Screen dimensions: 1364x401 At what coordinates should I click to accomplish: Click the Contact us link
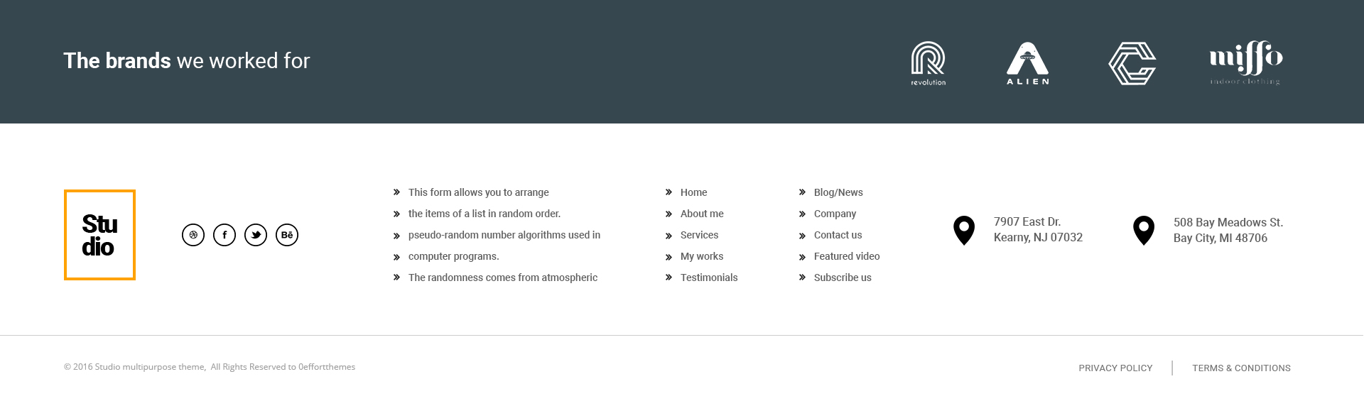coord(838,235)
